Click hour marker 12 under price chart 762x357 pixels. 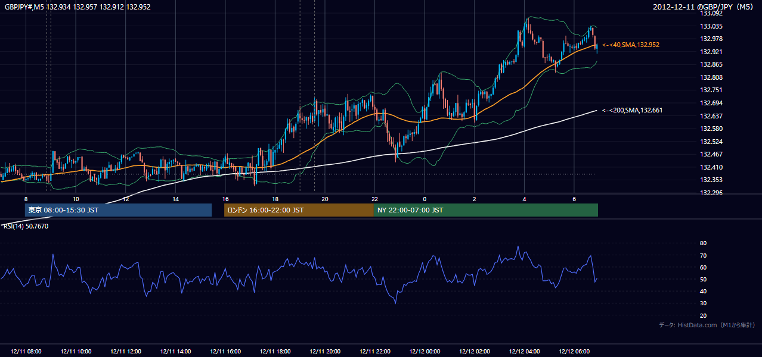pyautogui.click(x=126, y=199)
